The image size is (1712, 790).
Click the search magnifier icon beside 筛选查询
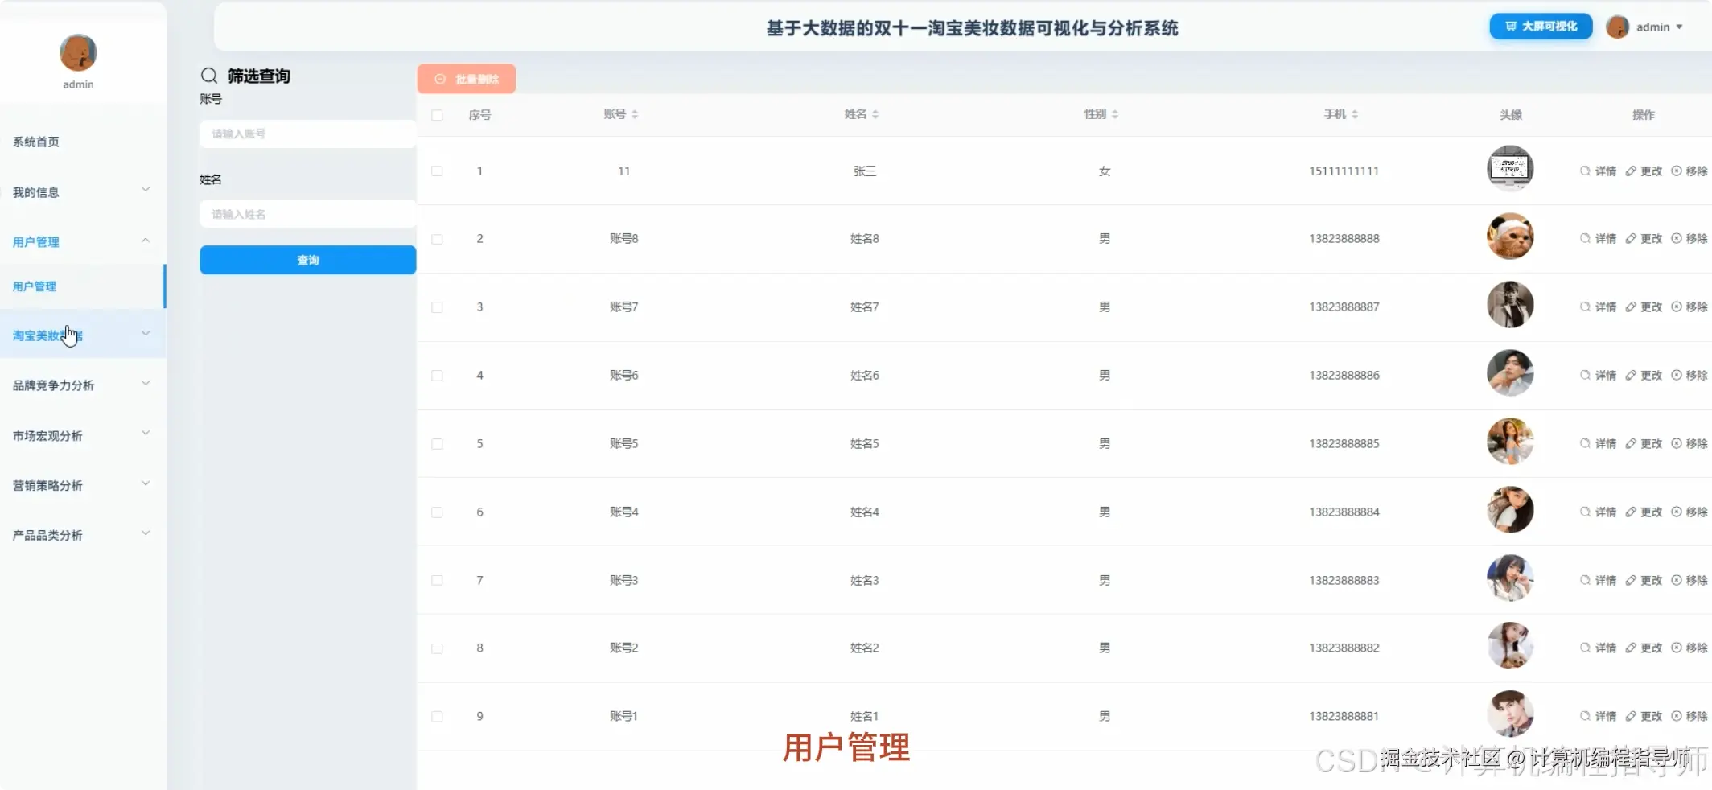(x=209, y=76)
